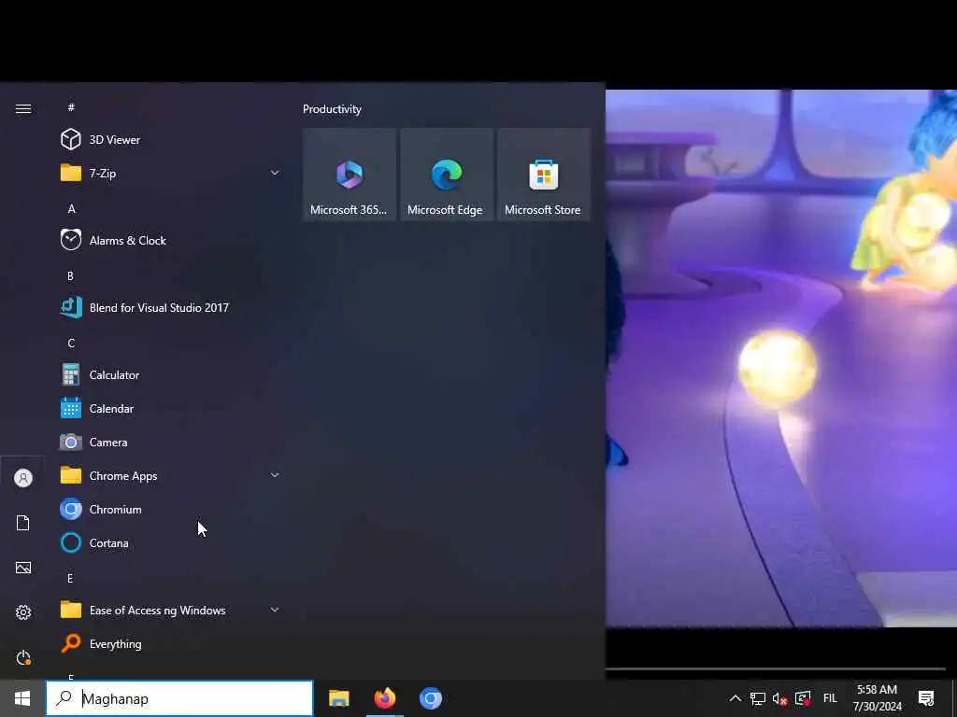
Task: Click the Power button in Start sidebar
Action: (23, 657)
